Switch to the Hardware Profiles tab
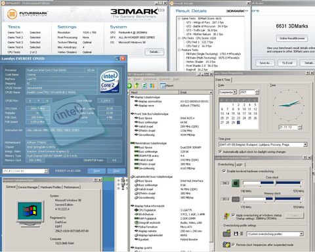This screenshot has height=252, width=315. pyautogui.click(x=51, y=187)
